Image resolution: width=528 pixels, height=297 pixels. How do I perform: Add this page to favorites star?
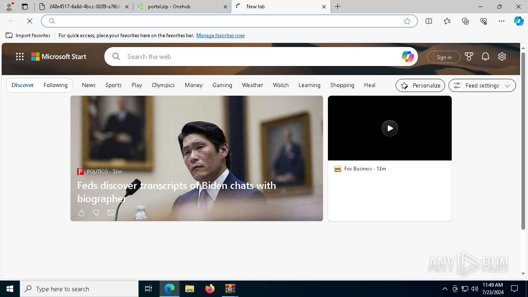pyautogui.click(x=407, y=21)
